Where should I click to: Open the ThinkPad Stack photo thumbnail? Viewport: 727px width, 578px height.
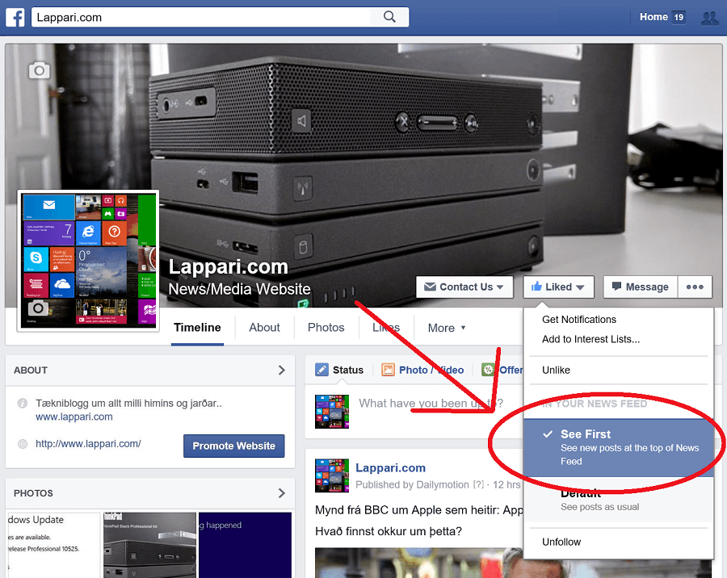tap(149, 545)
